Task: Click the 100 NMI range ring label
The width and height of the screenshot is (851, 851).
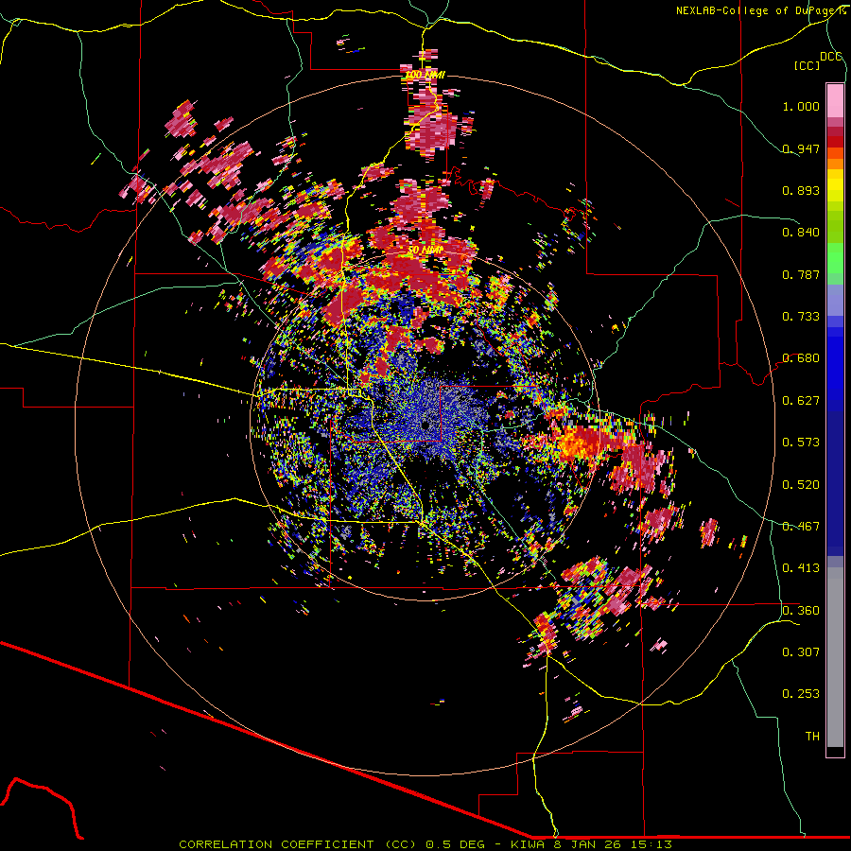Action: tap(425, 75)
